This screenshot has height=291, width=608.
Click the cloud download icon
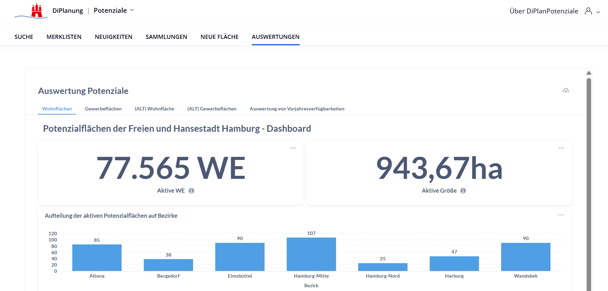pos(566,90)
